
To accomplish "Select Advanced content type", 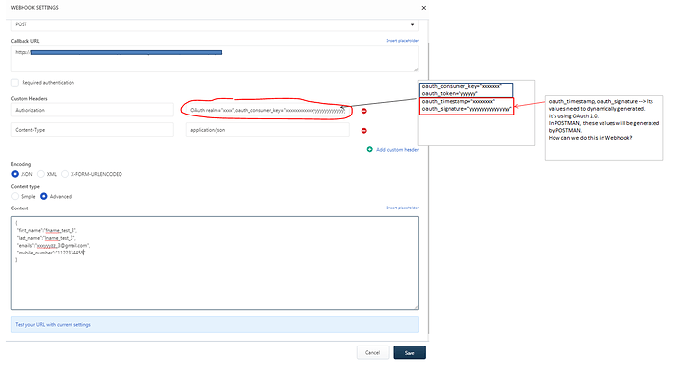I will coord(43,196).
